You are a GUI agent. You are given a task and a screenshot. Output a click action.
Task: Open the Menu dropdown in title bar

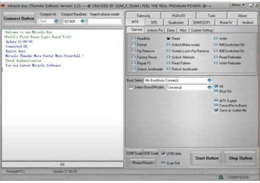[x=238, y=5]
